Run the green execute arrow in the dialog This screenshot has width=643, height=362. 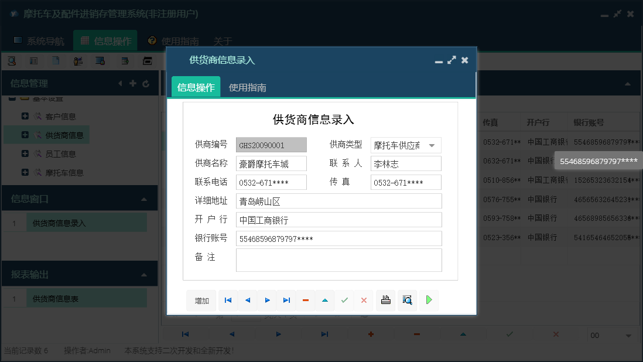click(x=428, y=300)
